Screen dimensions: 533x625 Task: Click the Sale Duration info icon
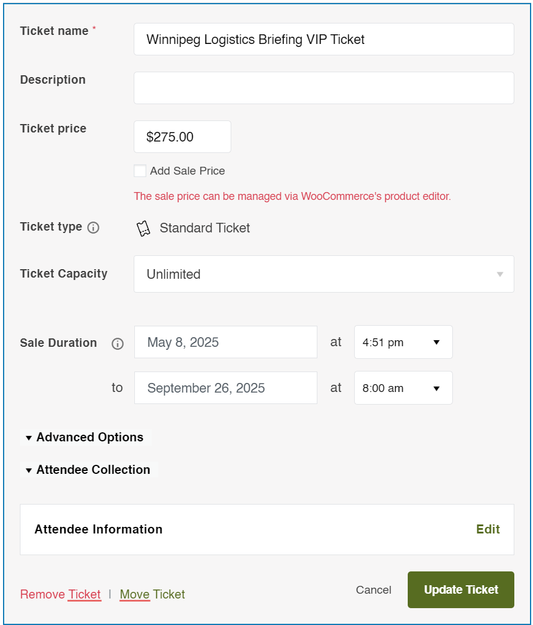point(117,344)
